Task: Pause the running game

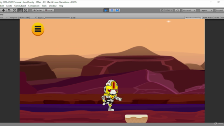Action: (112, 10)
